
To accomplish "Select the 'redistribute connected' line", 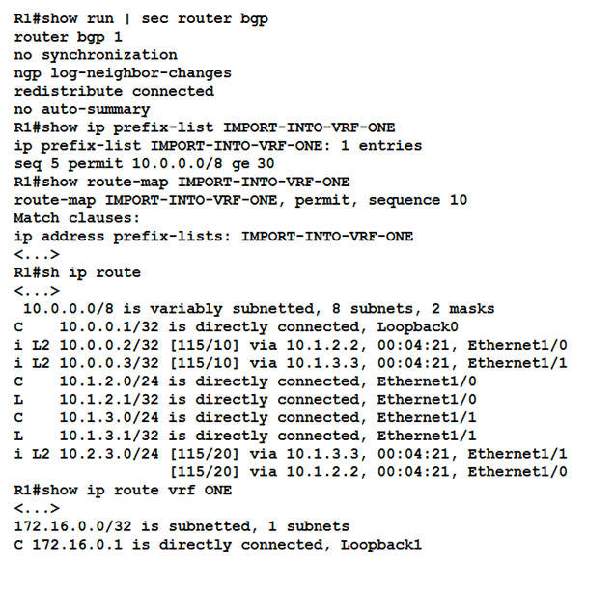I will click(114, 91).
